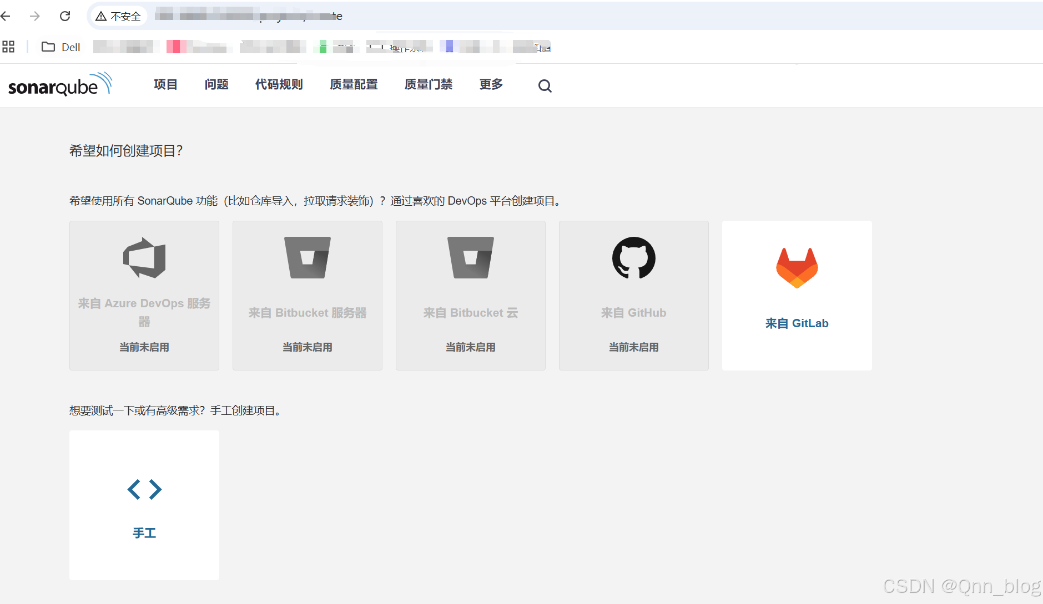Select the GitLab import option
Screen dimensions: 1043x604
pyautogui.click(x=796, y=296)
